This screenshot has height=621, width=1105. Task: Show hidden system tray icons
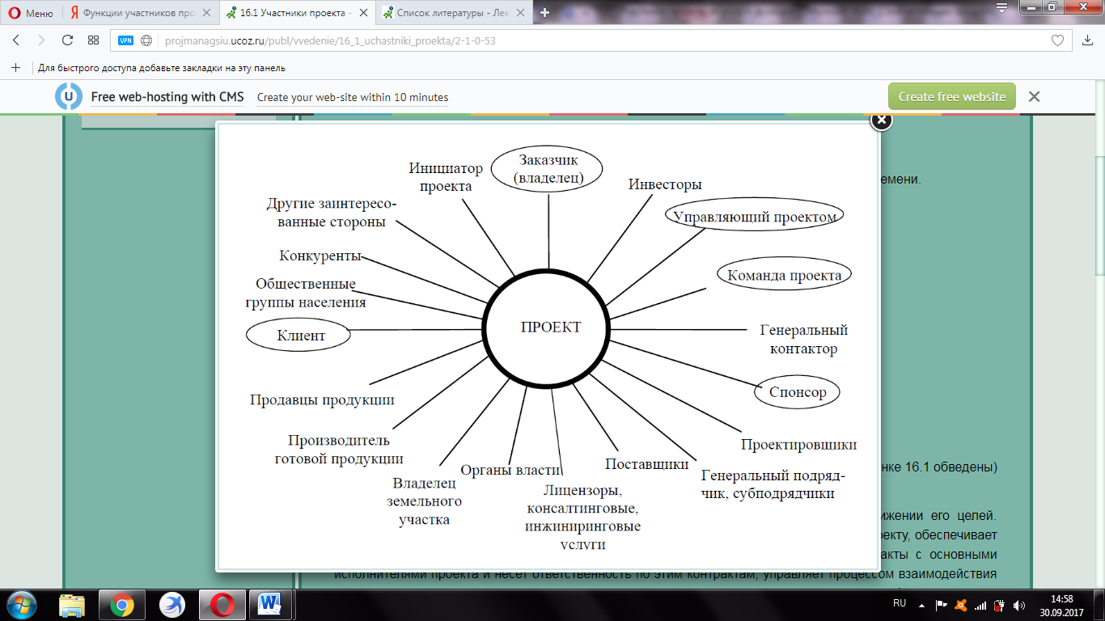click(921, 605)
